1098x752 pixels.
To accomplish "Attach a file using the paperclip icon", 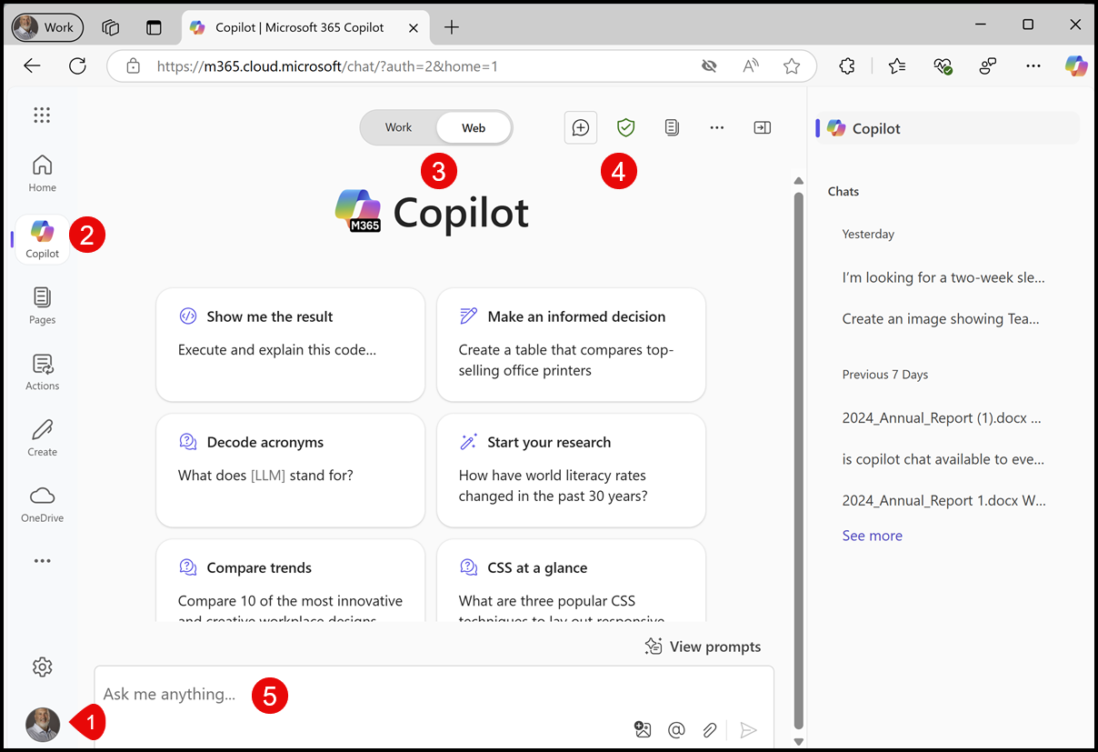I will [709, 729].
